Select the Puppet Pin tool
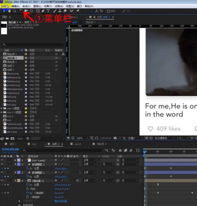The height and width of the screenshot is (206, 197). (78, 11)
